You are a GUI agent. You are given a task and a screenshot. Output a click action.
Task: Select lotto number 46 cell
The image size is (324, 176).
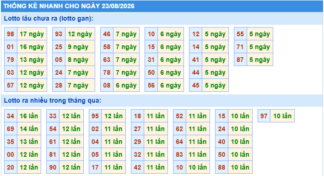click(x=107, y=34)
